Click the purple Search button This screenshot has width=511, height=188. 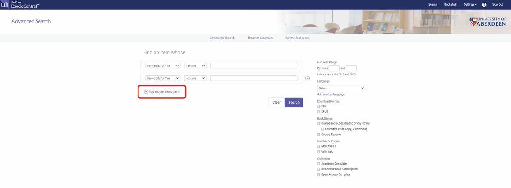pyautogui.click(x=294, y=102)
